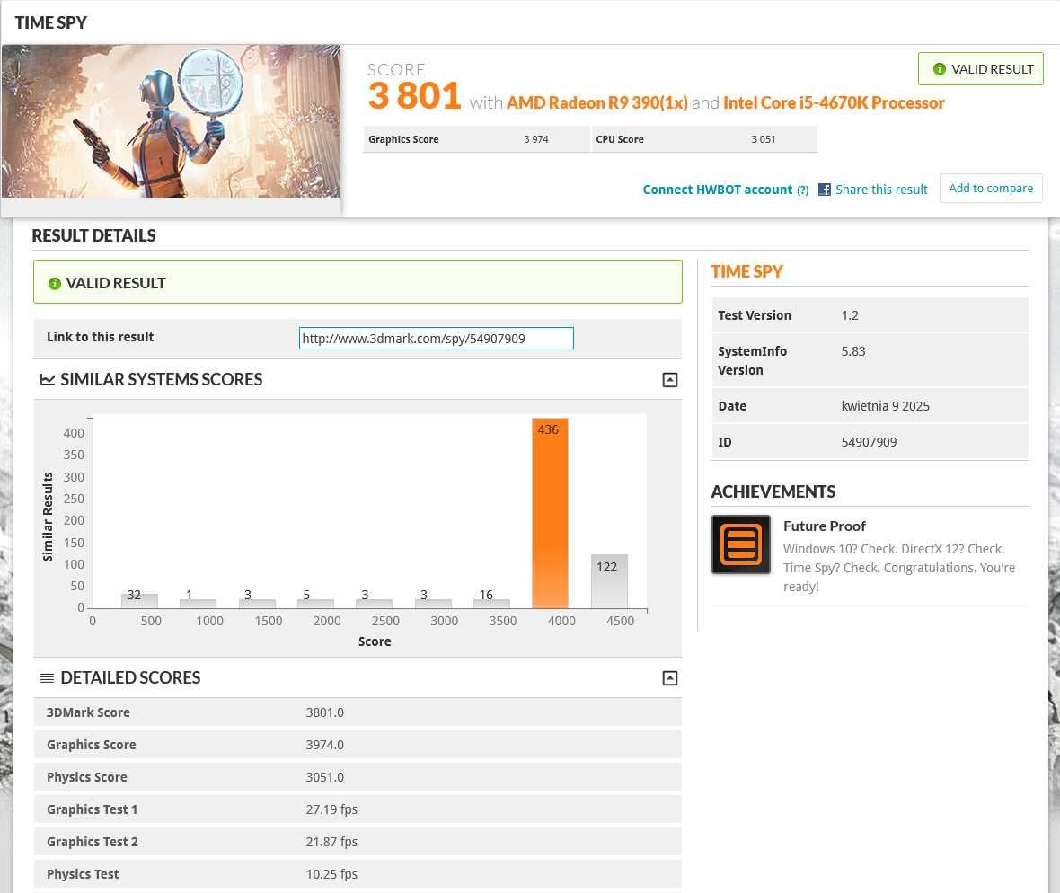The height and width of the screenshot is (893, 1060).
Task: Click the orange TIME SPY sidebar heading
Action: point(746,271)
